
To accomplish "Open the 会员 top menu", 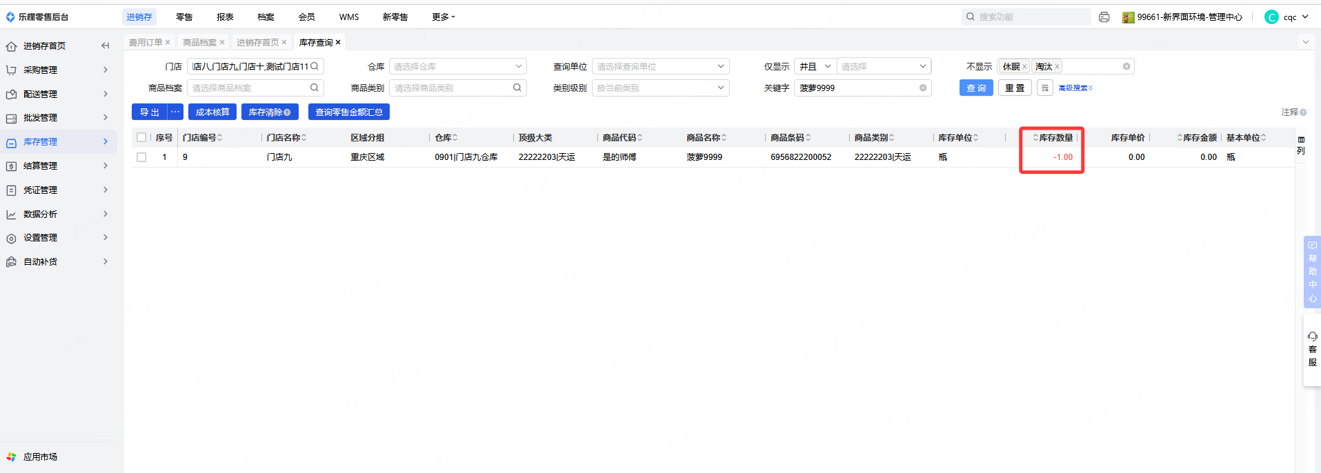I will point(307,17).
